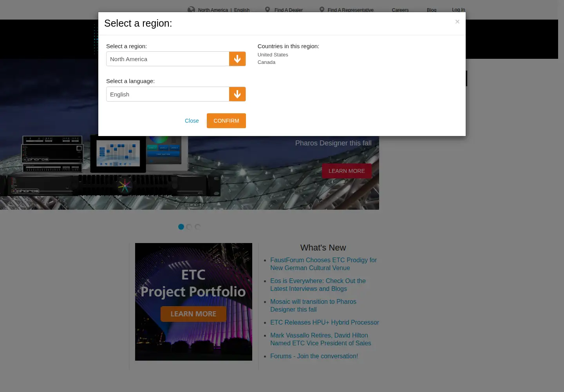Open Mosaic will transition to Pharos link
Image resolution: width=564 pixels, height=392 pixels.
click(x=313, y=305)
